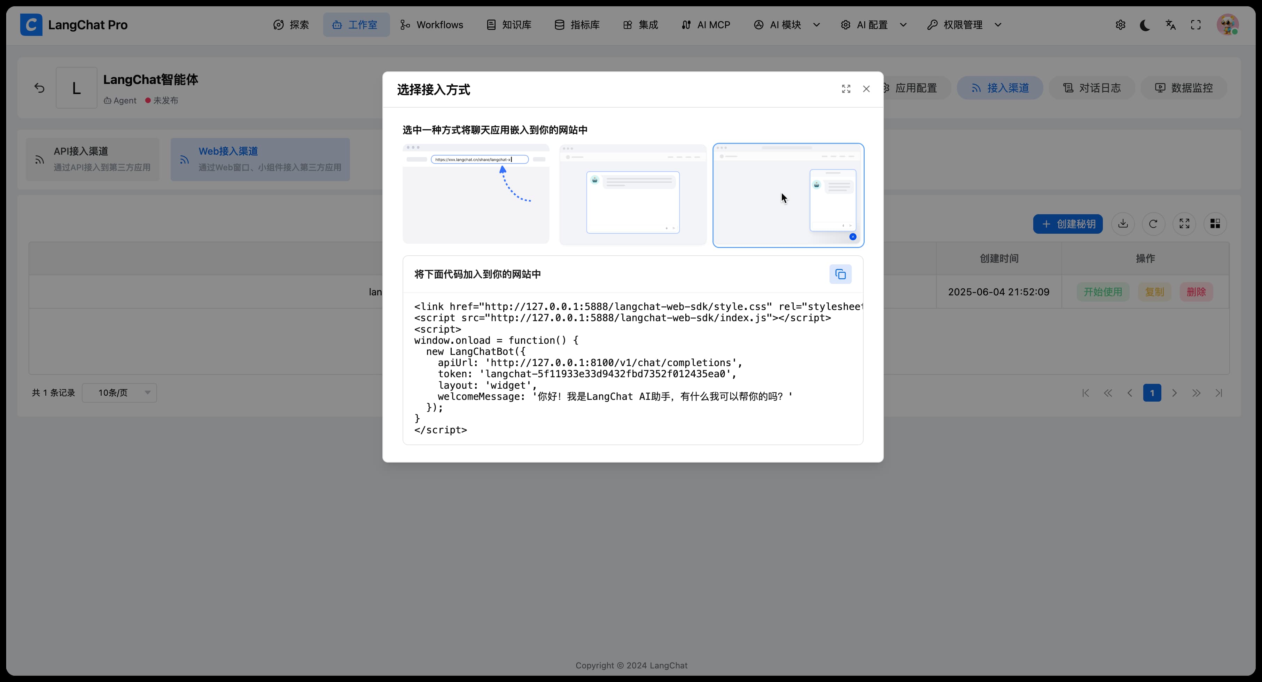The height and width of the screenshot is (682, 1262).
Task: Click the 2025-06-04 21:52:09 table cell
Action: 998,292
